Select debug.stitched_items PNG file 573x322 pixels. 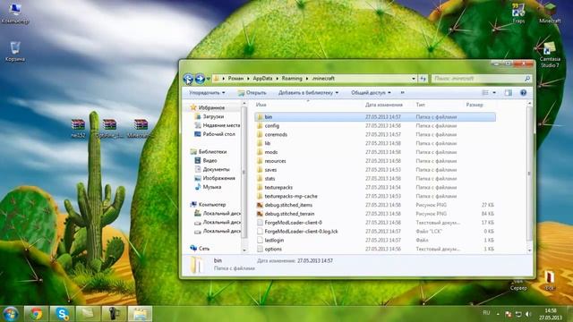point(375,205)
